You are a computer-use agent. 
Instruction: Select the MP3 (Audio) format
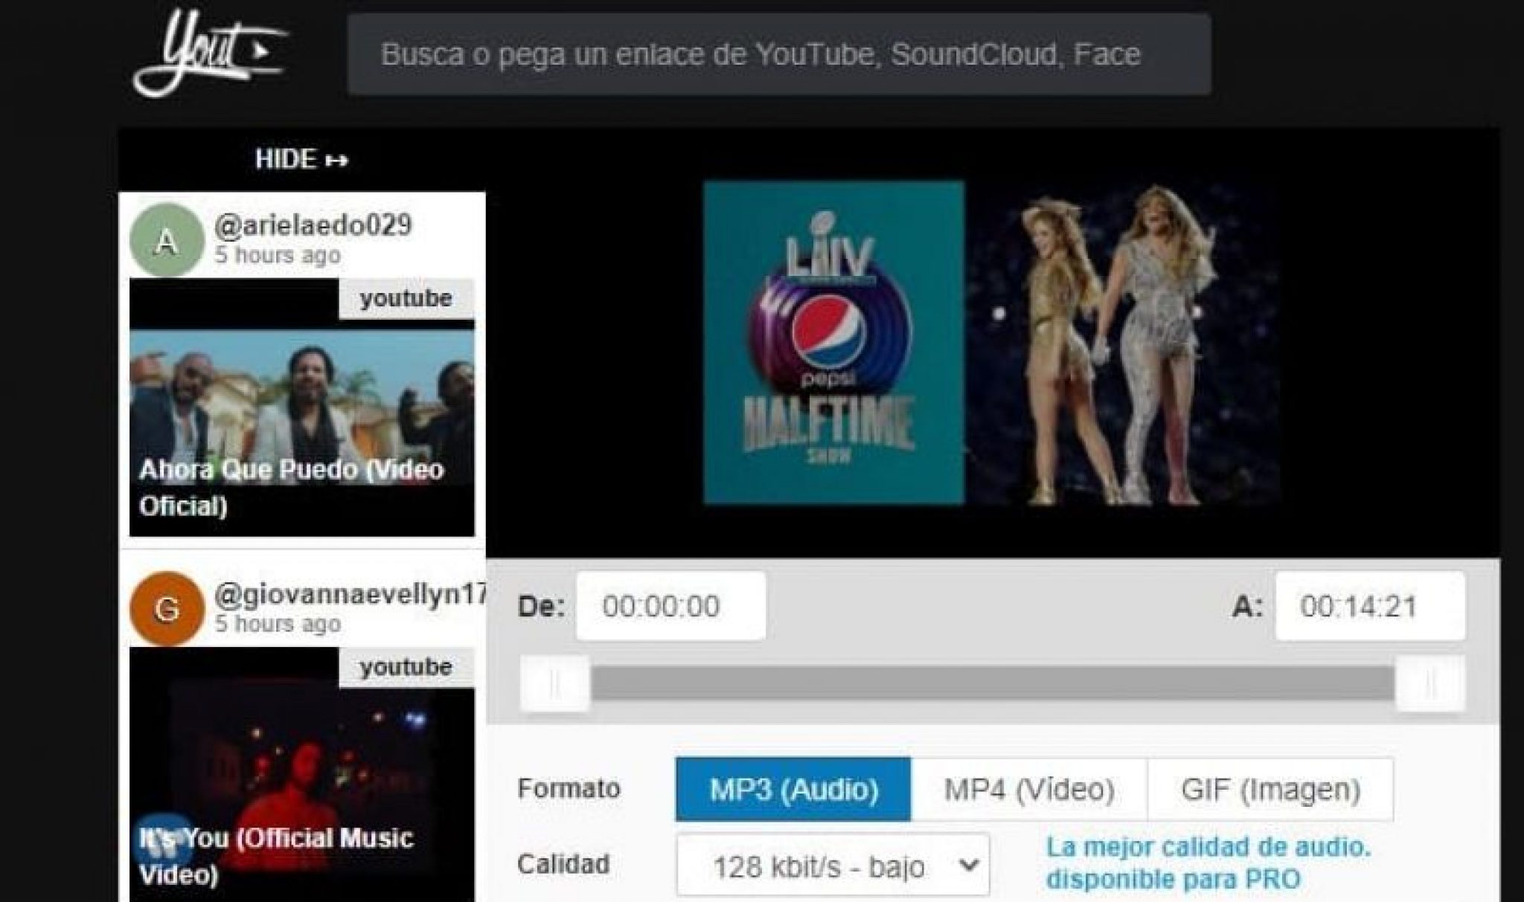click(x=793, y=789)
